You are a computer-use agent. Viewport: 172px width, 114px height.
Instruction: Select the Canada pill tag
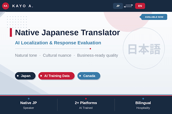89,76
